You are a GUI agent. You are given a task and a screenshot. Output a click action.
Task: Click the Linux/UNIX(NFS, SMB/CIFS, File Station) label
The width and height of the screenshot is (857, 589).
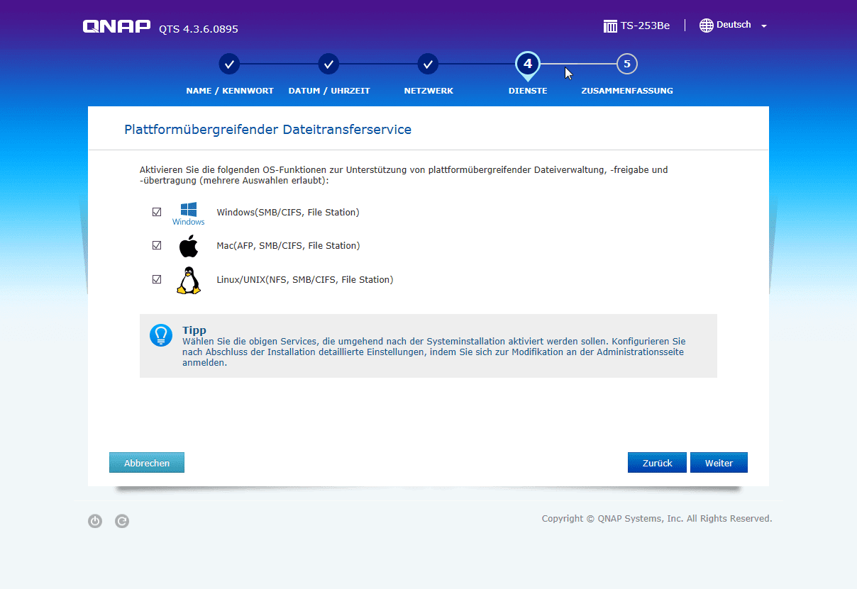tap(305, 280)
